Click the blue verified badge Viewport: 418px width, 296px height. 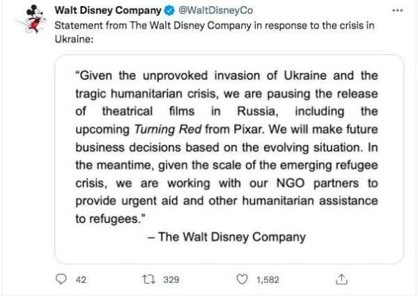click(x=169, y=10)
